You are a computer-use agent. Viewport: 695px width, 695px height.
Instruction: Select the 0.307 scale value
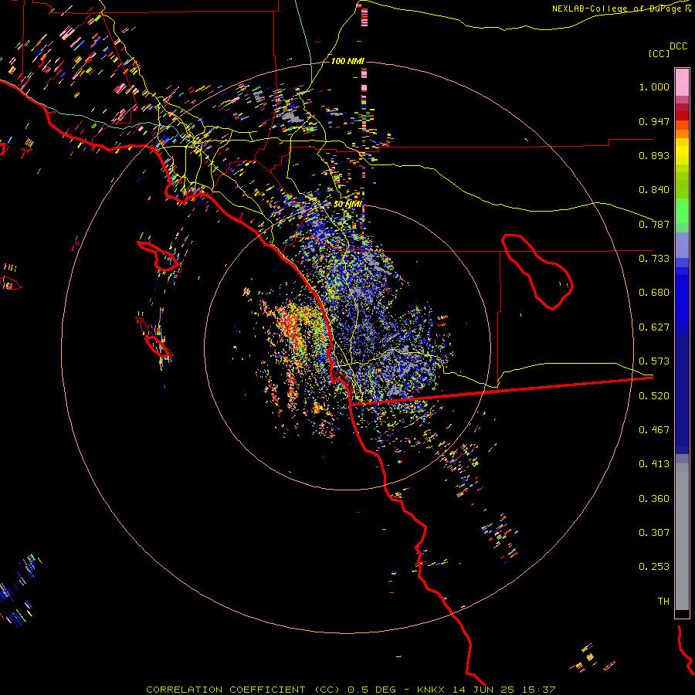654,533
